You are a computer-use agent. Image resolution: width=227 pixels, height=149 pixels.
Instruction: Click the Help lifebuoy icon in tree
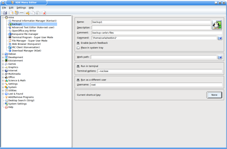point(6,107)
